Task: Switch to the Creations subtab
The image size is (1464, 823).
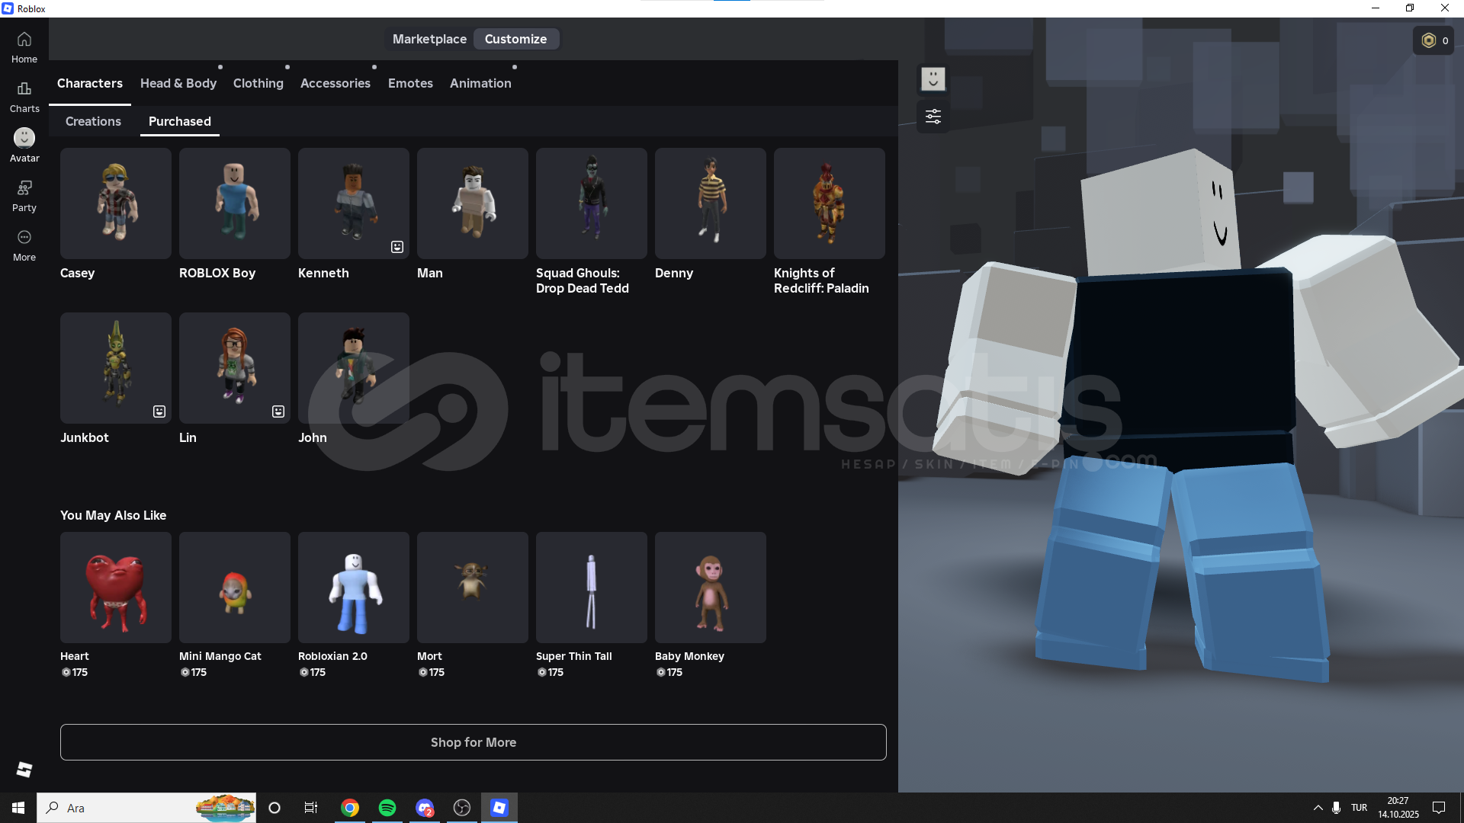Action: [x=93, y=121]
